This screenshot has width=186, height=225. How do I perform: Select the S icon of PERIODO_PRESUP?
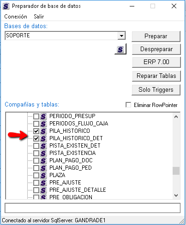43,116
